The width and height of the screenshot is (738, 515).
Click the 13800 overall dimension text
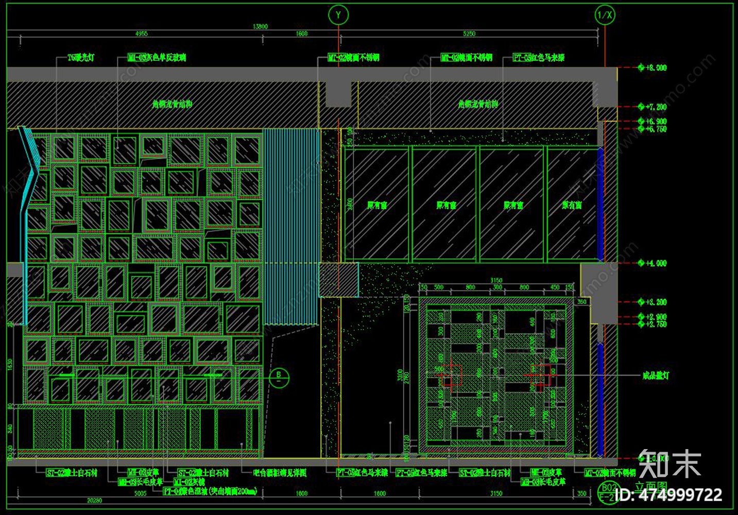point(260,26)
